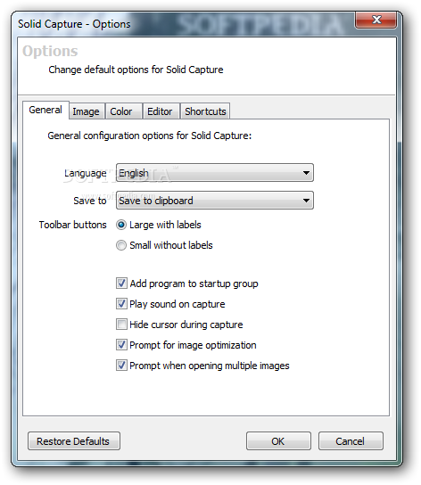The image size is (421, 485).
Task: Click the Toolbar buttons label
Action: [73, 225]
